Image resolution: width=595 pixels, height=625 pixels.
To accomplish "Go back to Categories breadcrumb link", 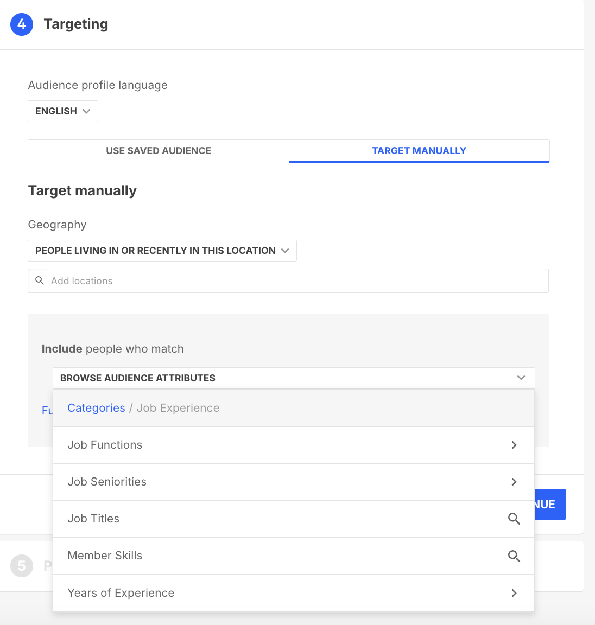I will click(x=96, y=408).
